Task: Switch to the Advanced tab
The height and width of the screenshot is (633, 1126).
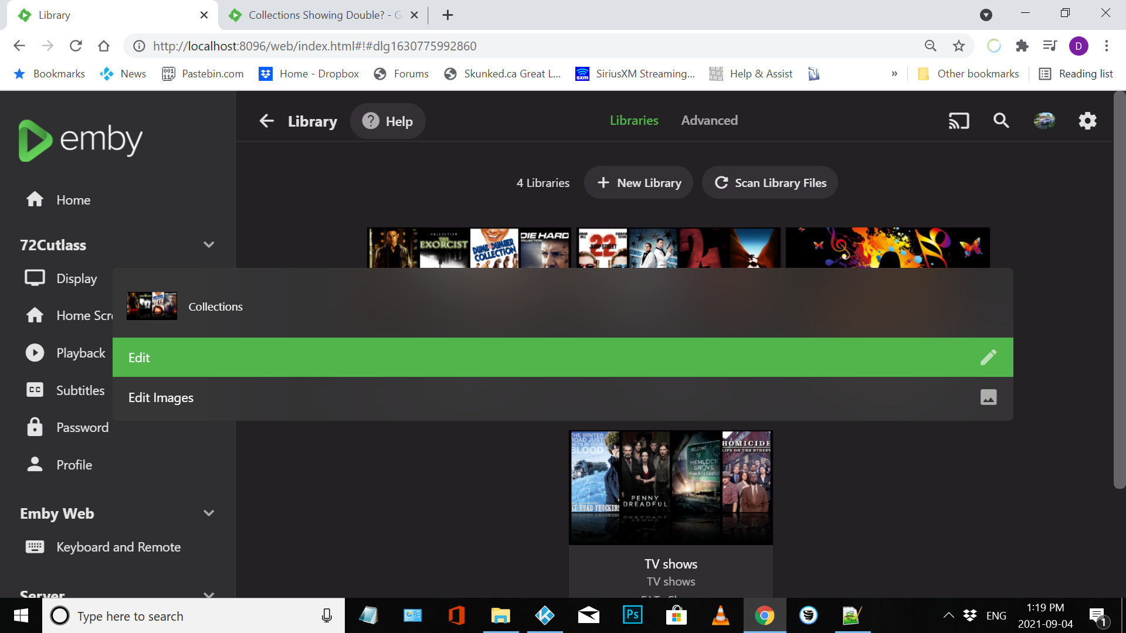Action: 709,120
